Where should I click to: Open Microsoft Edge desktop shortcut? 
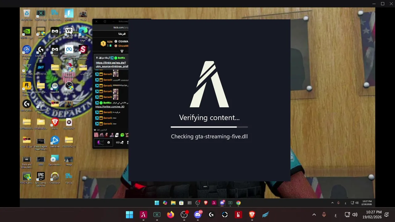click(83, 34)
